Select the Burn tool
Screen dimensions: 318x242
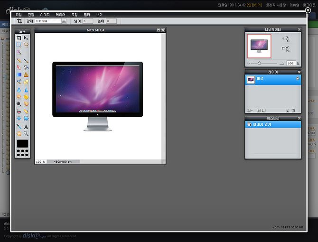[26, 104]
